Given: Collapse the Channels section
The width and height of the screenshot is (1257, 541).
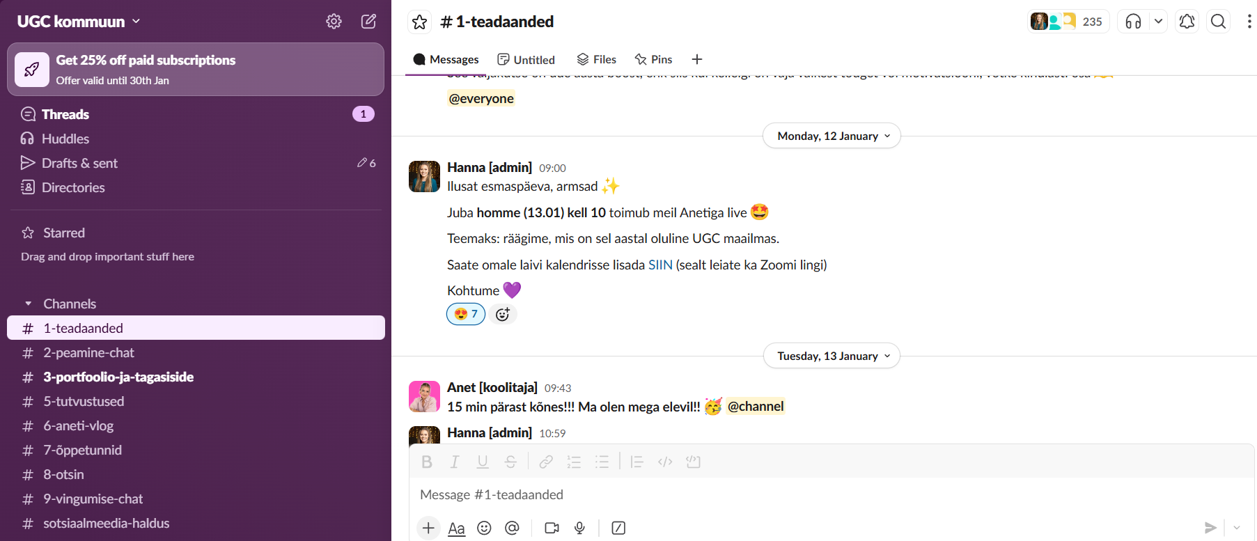Looking at the screenshot, I should coord(29,304).
